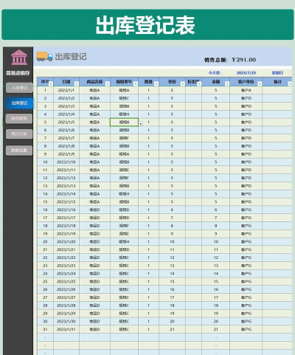
Task: Expand the 客户单位 column filter arrow
Action: pyautogui.click(x=260, y=84)
